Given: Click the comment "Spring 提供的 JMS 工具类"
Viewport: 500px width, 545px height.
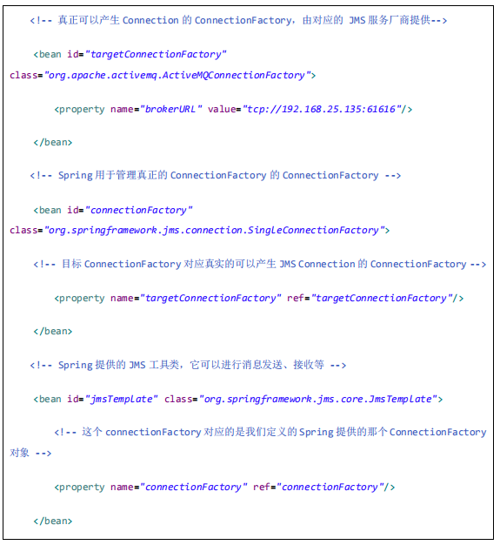Looking at the screenshot, I should [188, 365].
